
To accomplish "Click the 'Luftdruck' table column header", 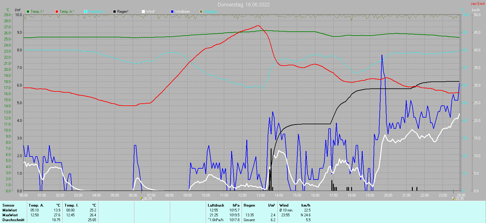I will pos(216,205).
